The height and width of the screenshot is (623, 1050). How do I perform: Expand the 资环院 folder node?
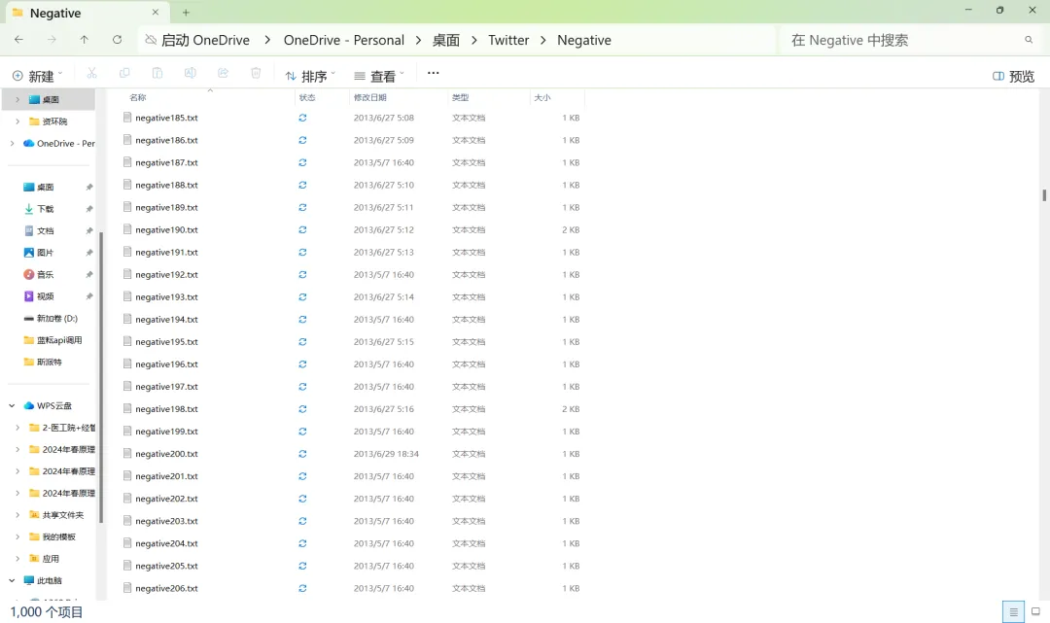(x=17, y=121)
